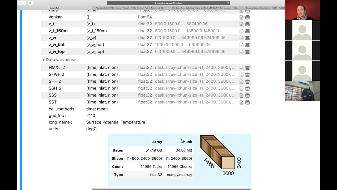The height and width of the screenshot is (190, 337).
Task: Go forward in Safari
Action: pyautogui.click(x=24, y=3)
